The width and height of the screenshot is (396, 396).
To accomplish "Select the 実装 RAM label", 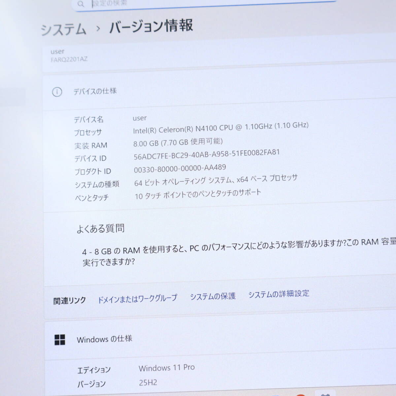I will (90, 146).
